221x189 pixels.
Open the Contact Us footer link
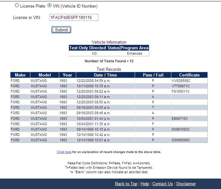click(163, 184)
